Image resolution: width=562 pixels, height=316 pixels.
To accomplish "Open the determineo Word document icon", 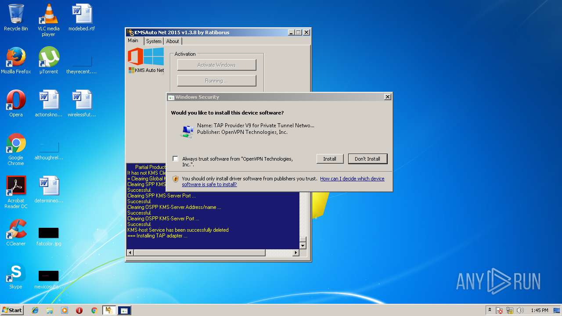I will pyautogui.click(x=48, y=190).
